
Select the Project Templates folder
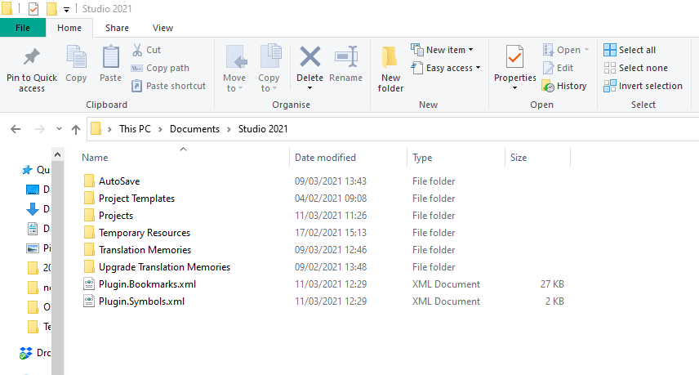click(136, 199)
